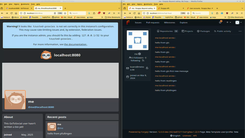
Task: Open application hamburger menu in left Firefox
Action: pos(119,13)
